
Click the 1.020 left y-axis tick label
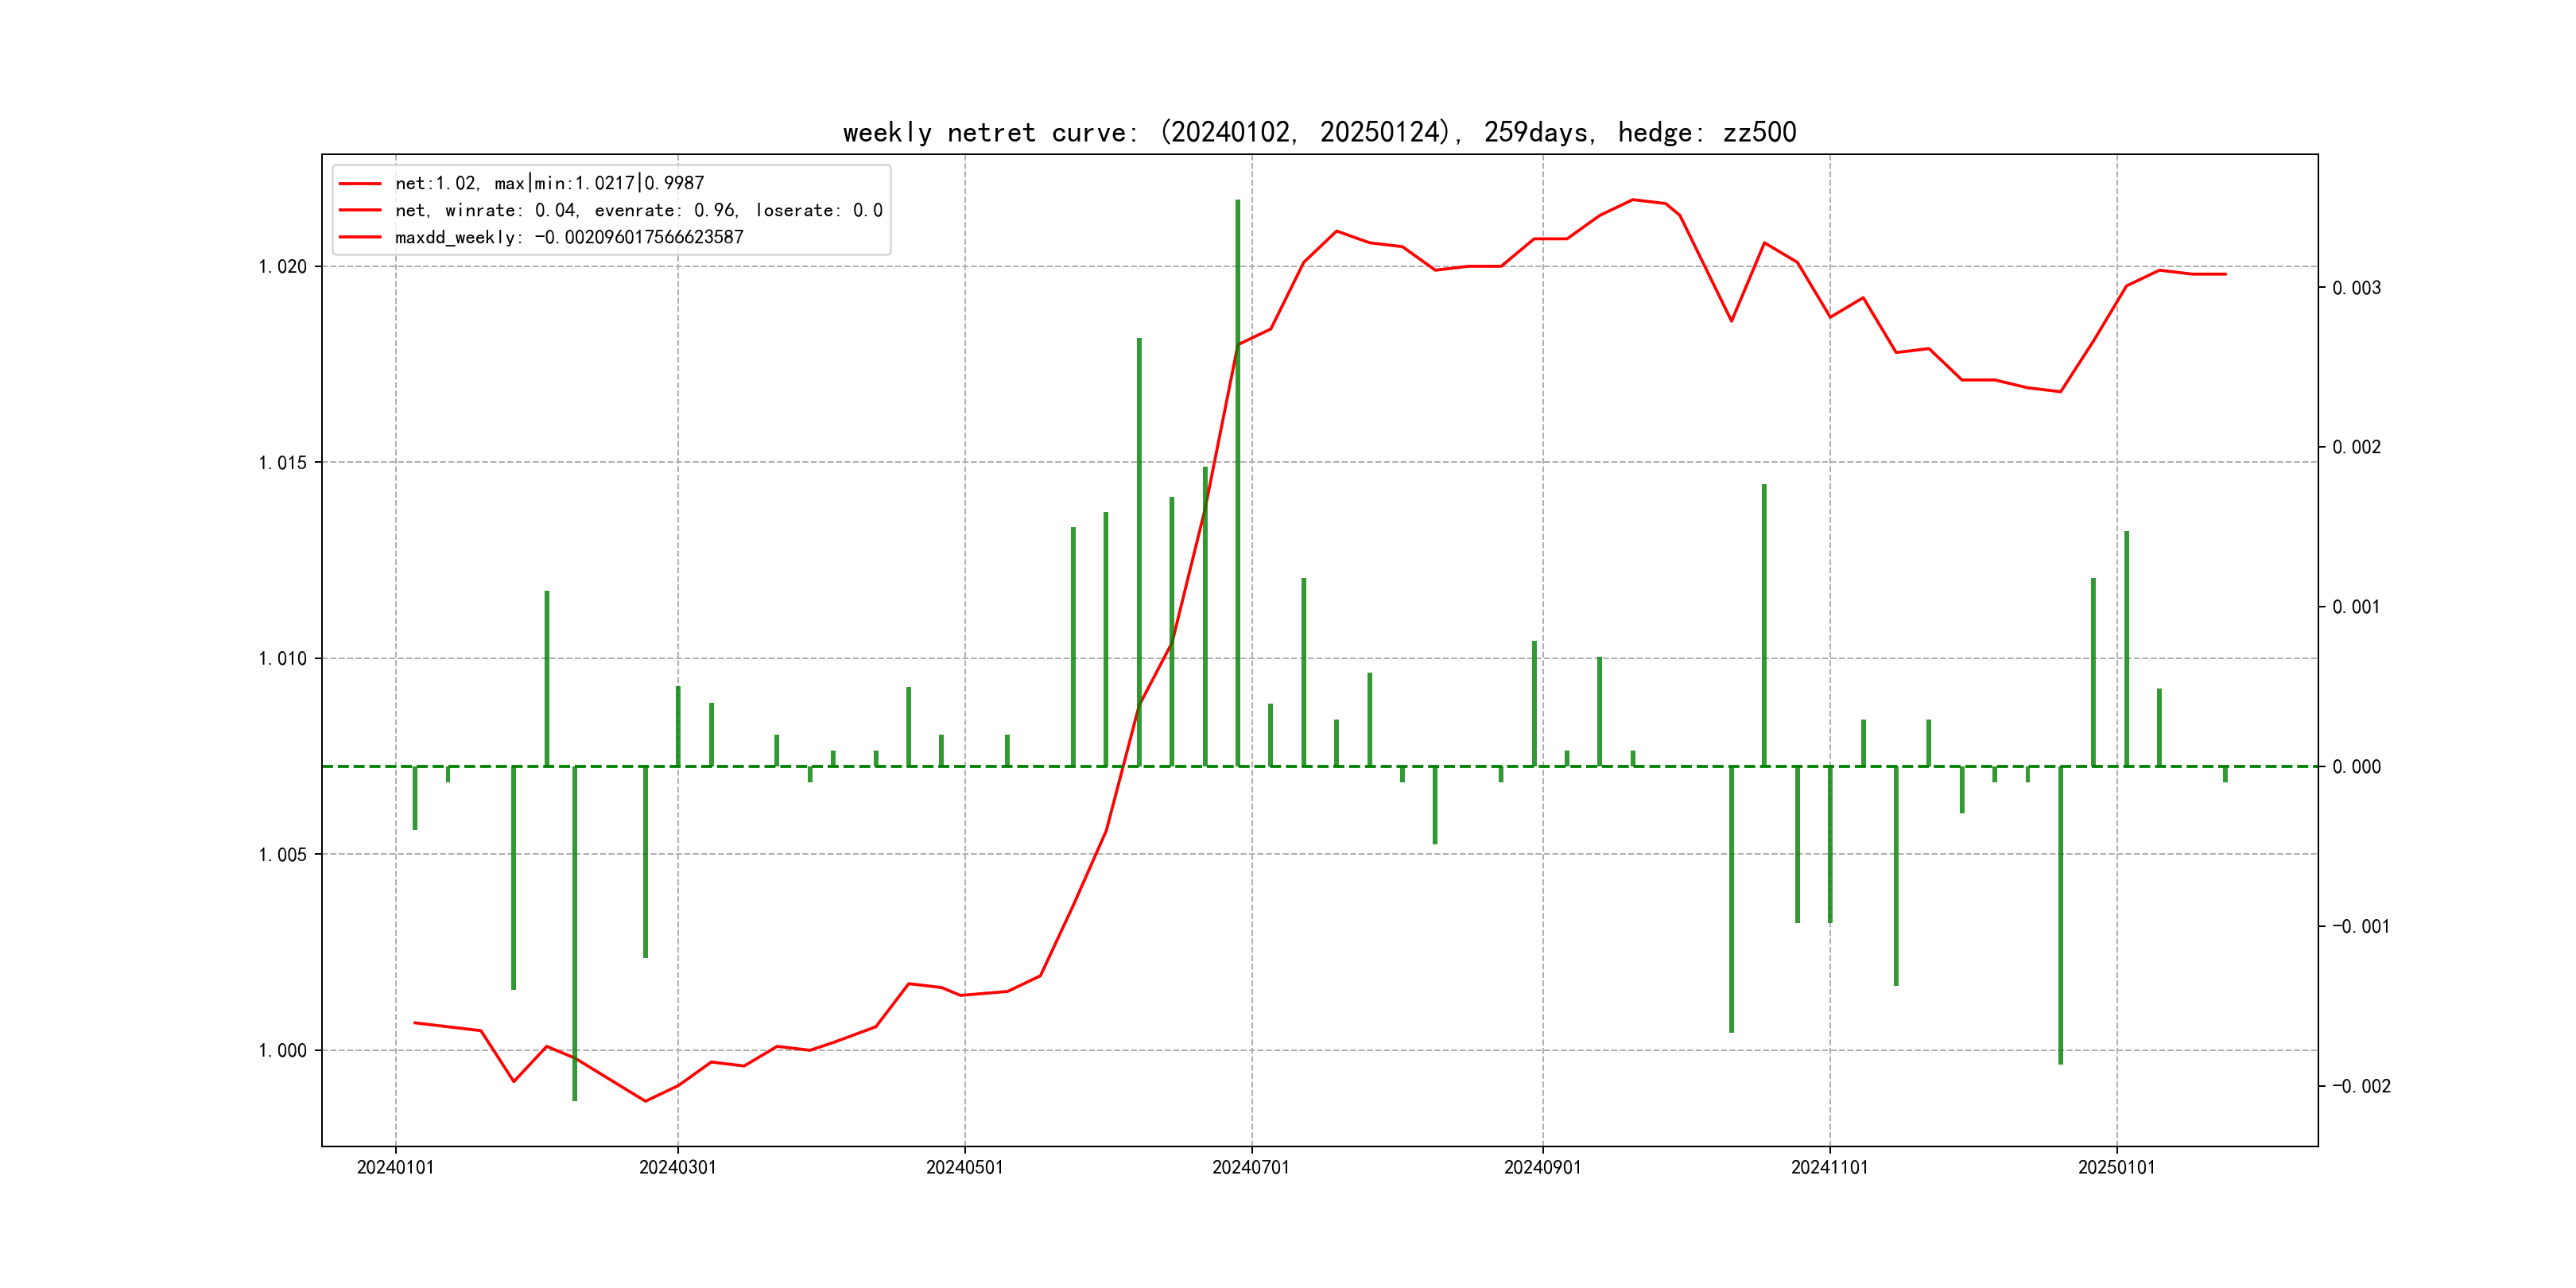282,266
